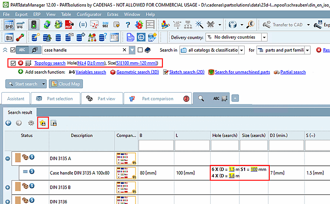Click the DIN 962 icon

click(105, 25)
